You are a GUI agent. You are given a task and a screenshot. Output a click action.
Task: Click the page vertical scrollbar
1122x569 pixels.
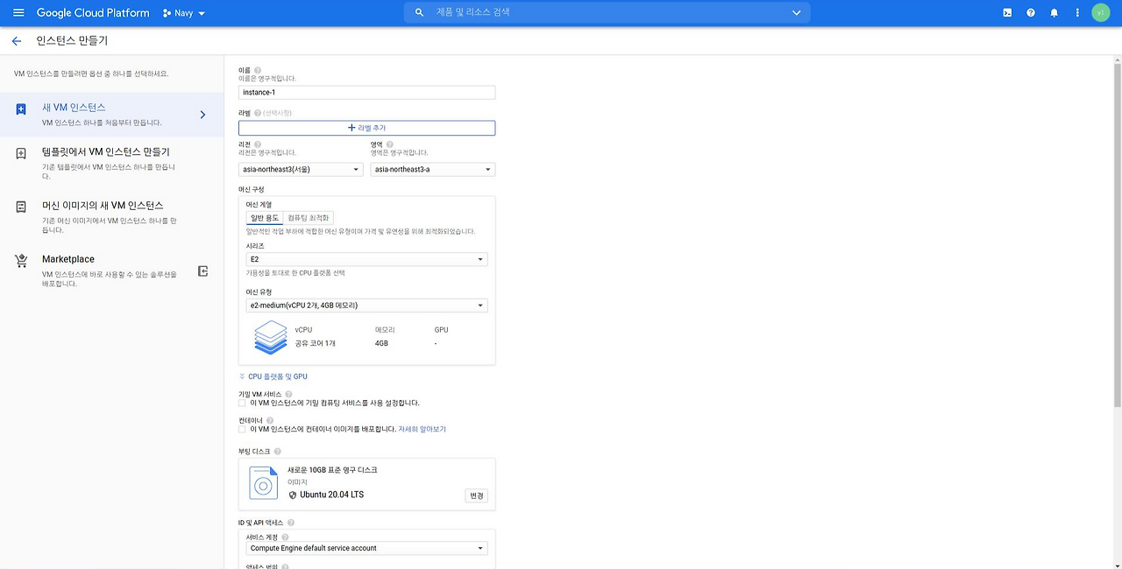coord(1117,235)
